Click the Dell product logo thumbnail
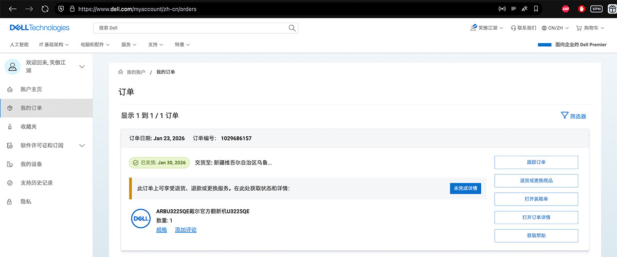617x257 pixels. click(140, 218)
